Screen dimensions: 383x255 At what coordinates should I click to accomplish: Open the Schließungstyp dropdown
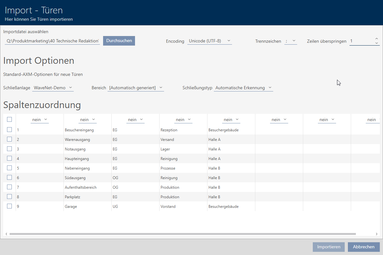coord(243,88)
